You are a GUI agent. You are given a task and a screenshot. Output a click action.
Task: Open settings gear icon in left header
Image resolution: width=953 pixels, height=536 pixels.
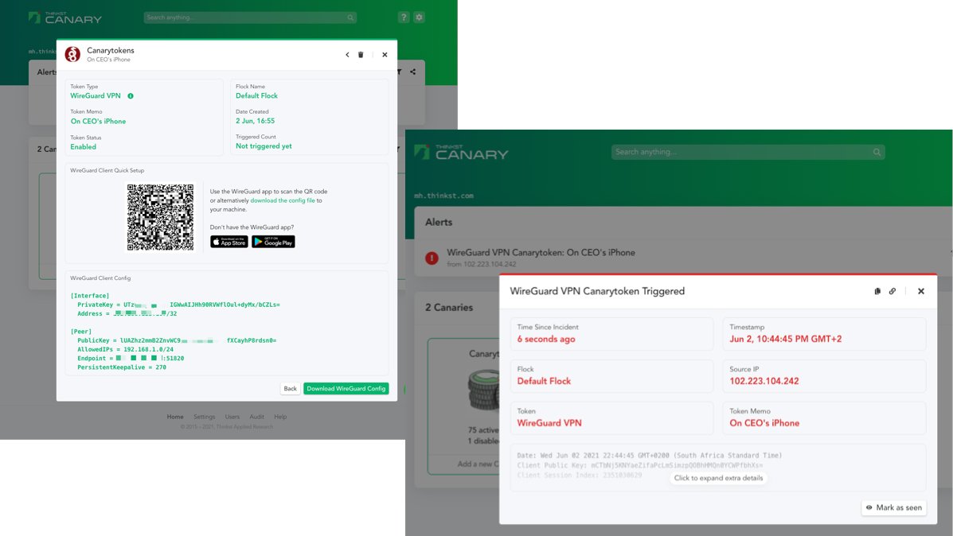tap(420, 17)
